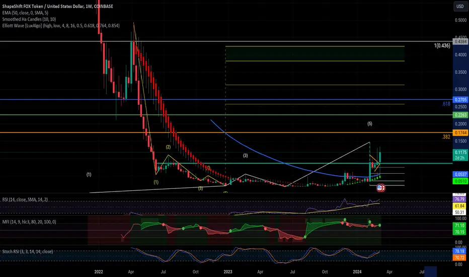Select the ShapeShift FOX Token symbol title
The height and width of the screenshot is (277, 469).
pos(58,6)
